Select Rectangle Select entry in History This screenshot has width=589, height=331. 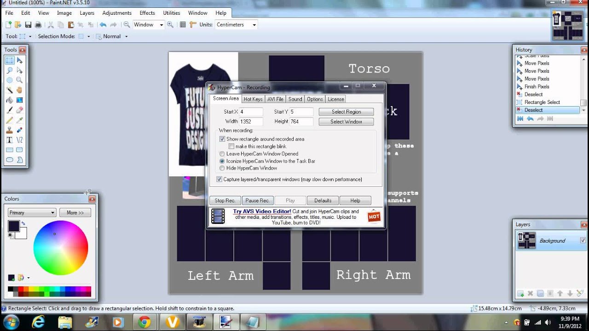click(x=542, y=102)
